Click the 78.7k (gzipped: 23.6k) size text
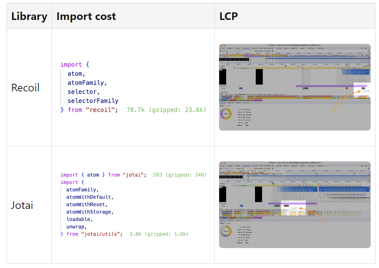 coord(166,110)
